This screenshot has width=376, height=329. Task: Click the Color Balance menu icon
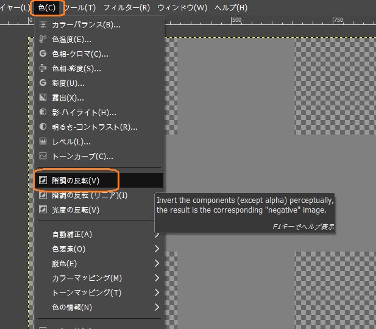click(43, 24)
